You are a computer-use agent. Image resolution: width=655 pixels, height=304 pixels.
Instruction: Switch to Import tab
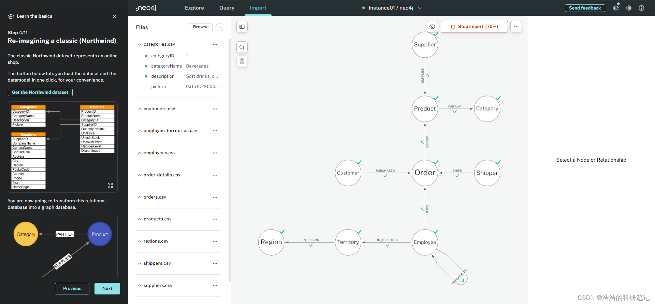(258, 8)
